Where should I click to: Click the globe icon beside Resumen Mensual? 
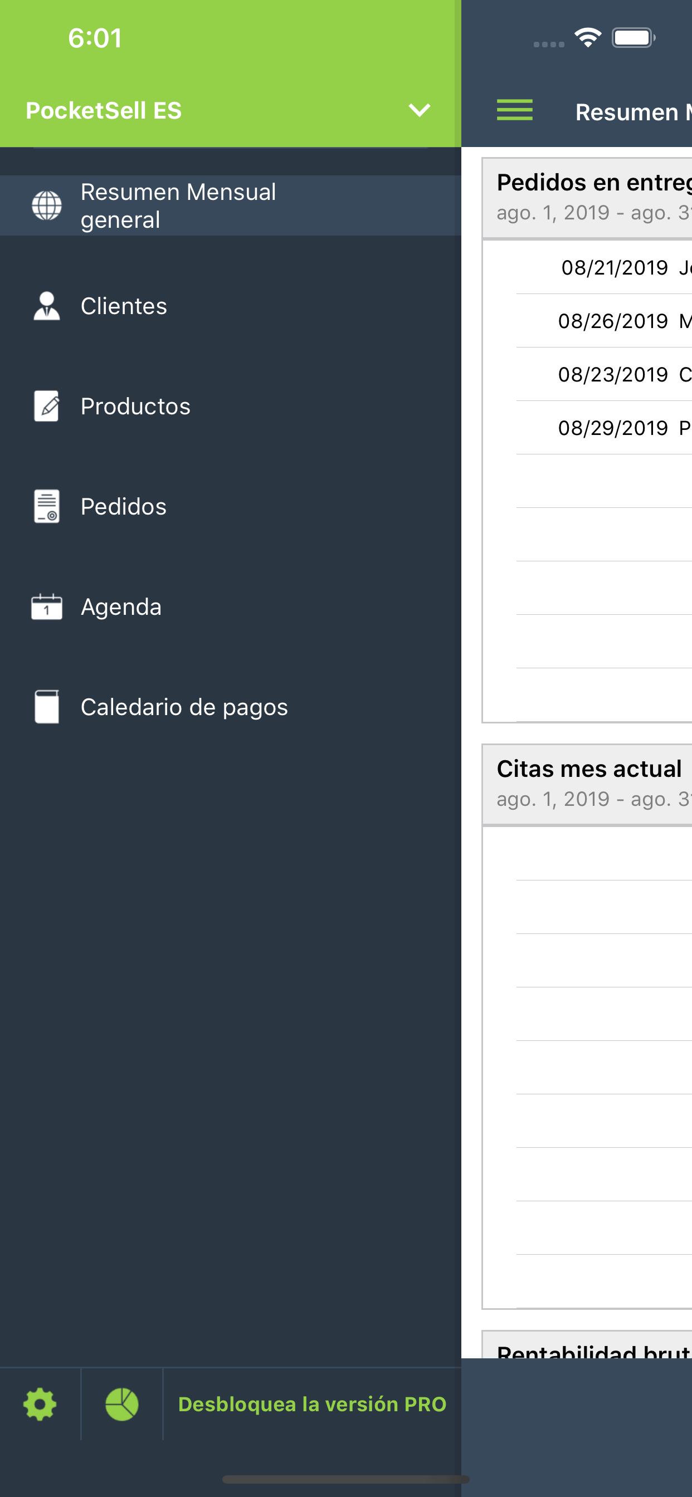[46, 206]
